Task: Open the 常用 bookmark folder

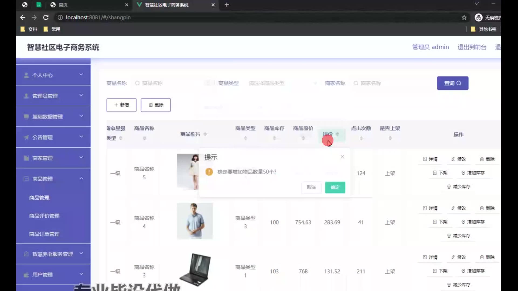Action: click(52, 29)
